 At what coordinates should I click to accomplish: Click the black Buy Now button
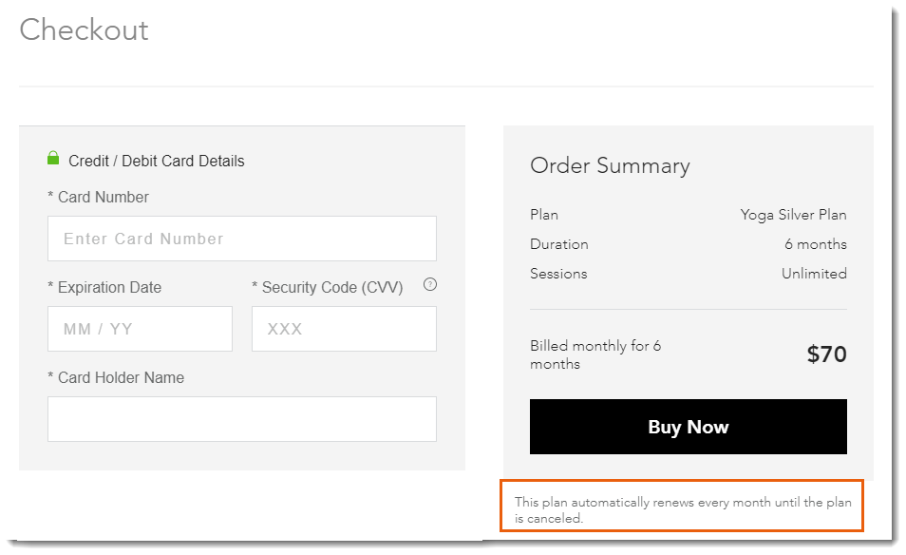coord(689,427)
